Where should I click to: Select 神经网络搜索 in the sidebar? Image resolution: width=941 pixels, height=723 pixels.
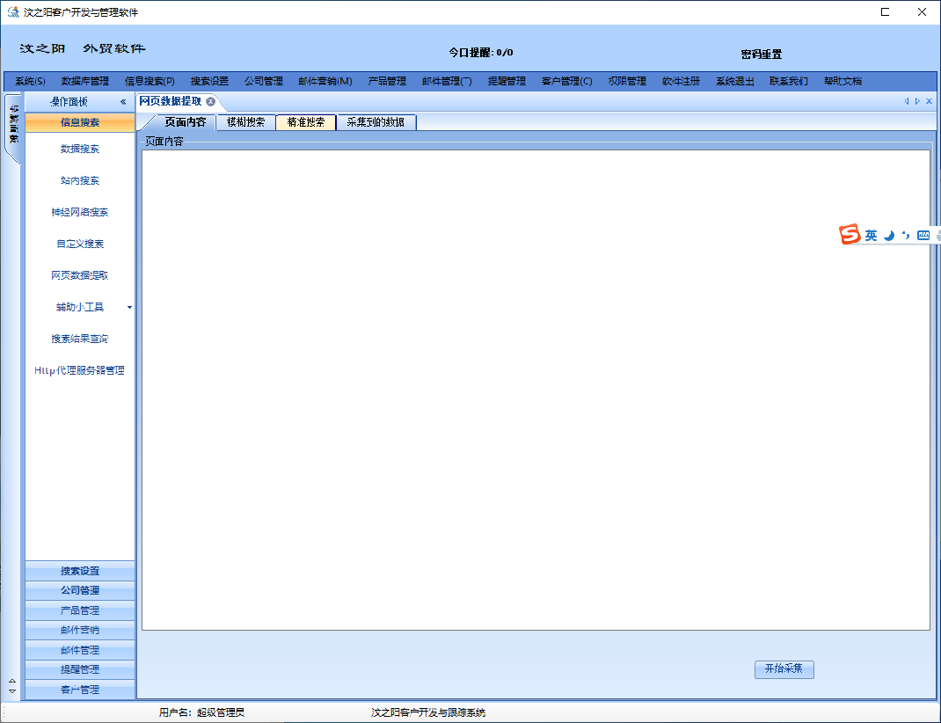80,213
